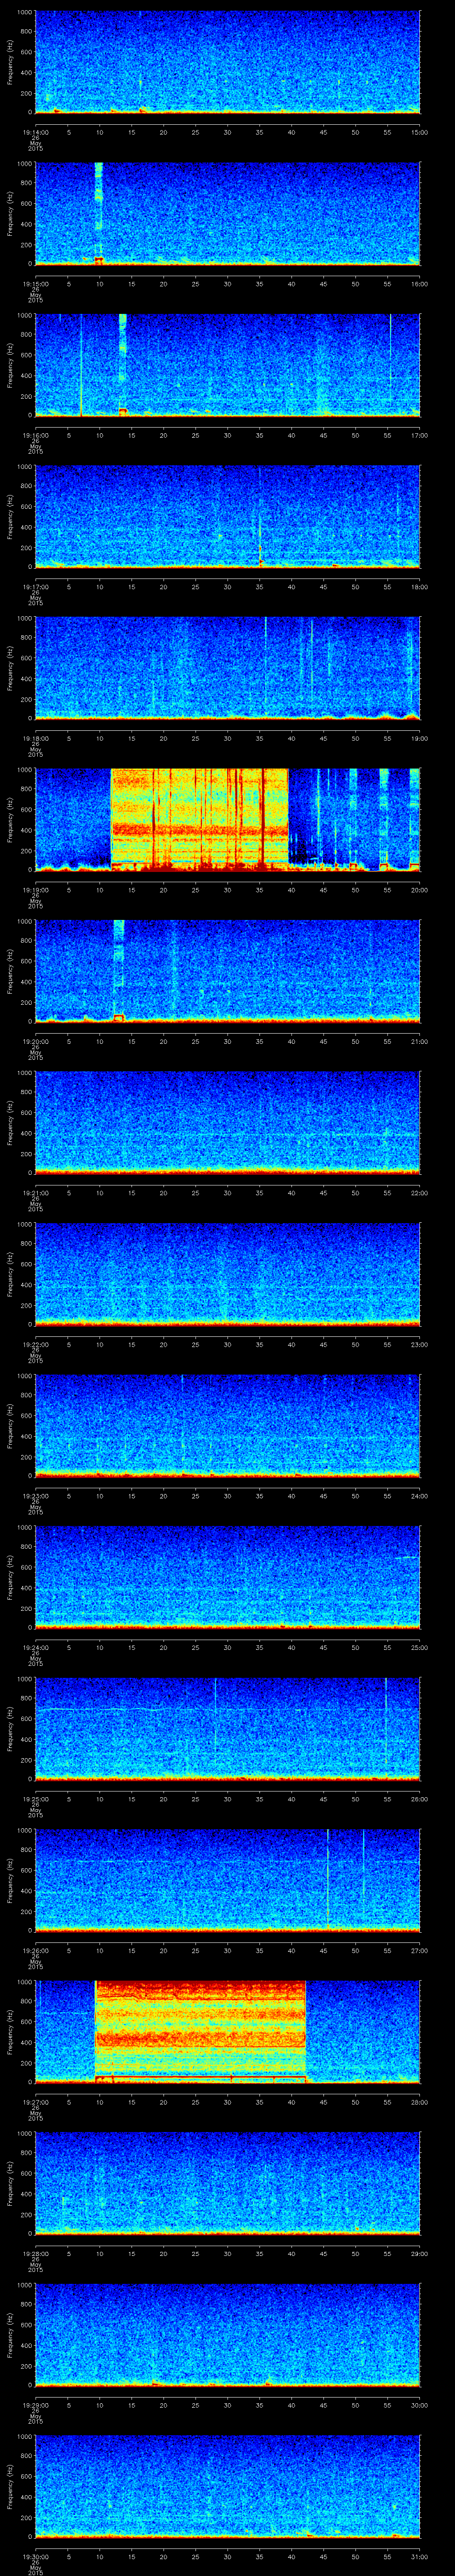Viewport: 455px width, 2576px height.
Task: Click the 19:25:00 start time label
Action: tap(35, 1799)
